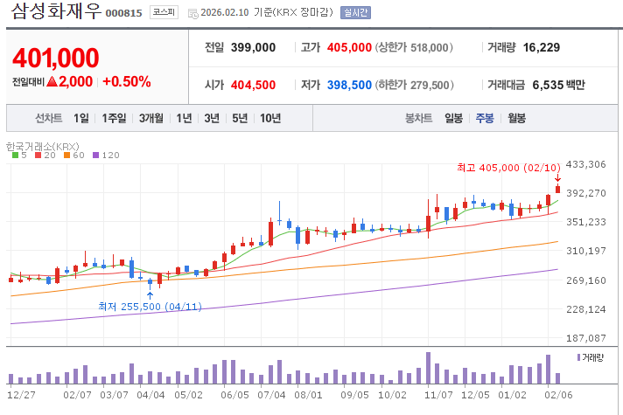Select the 1년 chart range
The image size is (623, 415).
pyautogui.click(x=184, y=118)
